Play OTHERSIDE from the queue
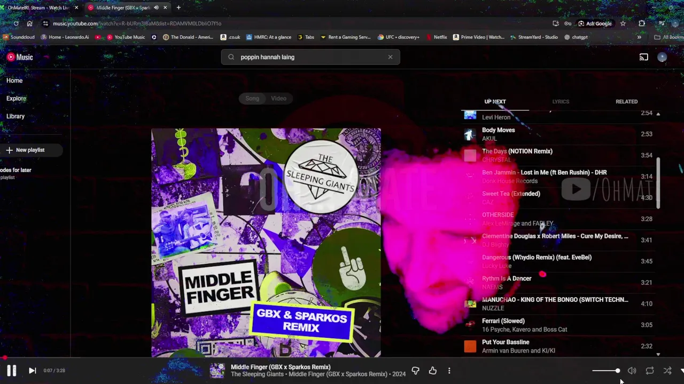 [x=559, y=219]
